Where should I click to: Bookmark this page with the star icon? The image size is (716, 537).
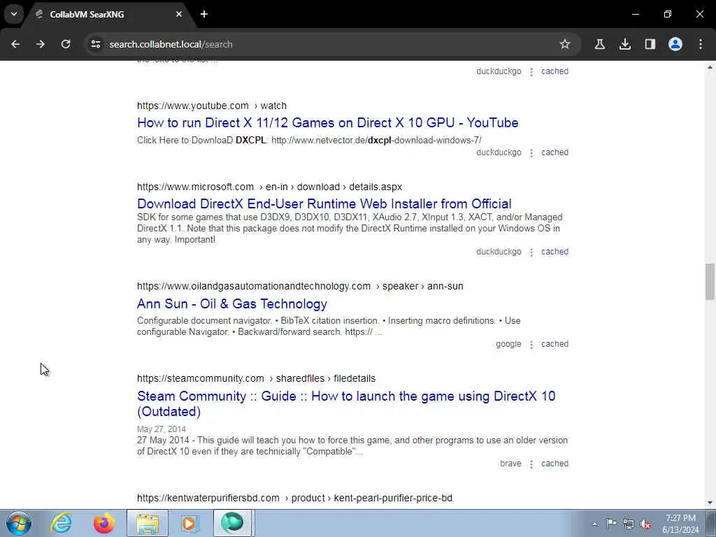565,44
